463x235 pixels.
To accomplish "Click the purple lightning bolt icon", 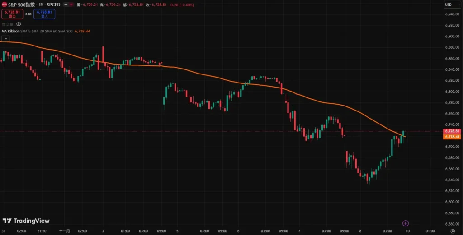I will (406, 223).
